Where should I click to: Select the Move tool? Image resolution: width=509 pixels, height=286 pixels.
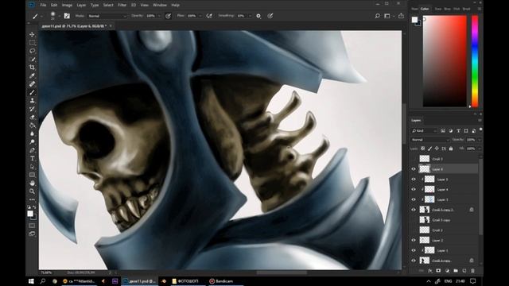pyautogui.click(x=32, y=34)
